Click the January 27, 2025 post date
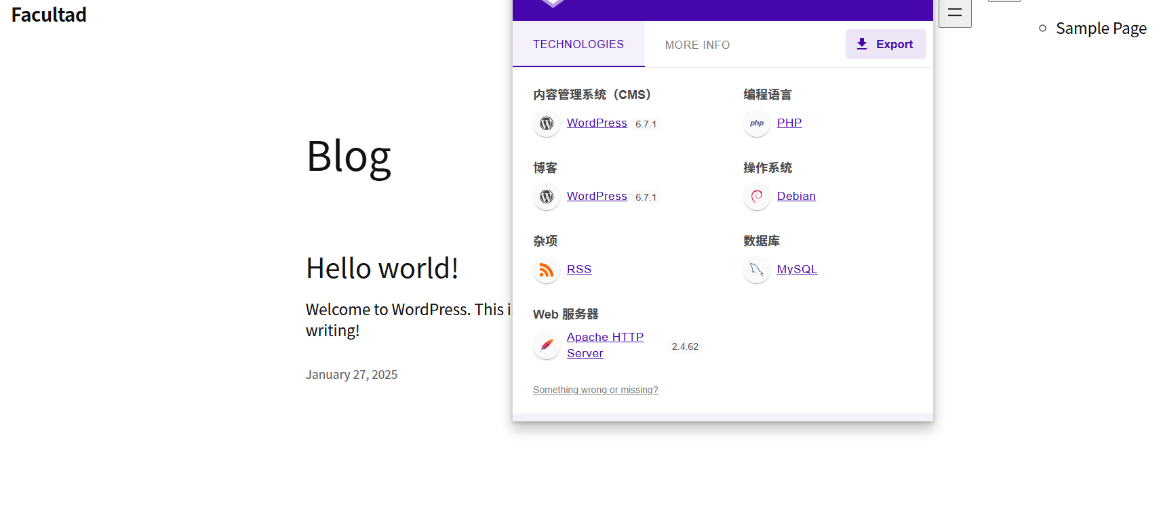The width and height of the screenshot is (1161, 507). pyautogui.click(x=351, y=375)
